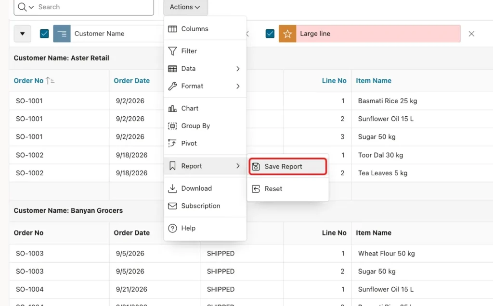
Task: Click the Filter funnel icon
Action: pos(172,51)
